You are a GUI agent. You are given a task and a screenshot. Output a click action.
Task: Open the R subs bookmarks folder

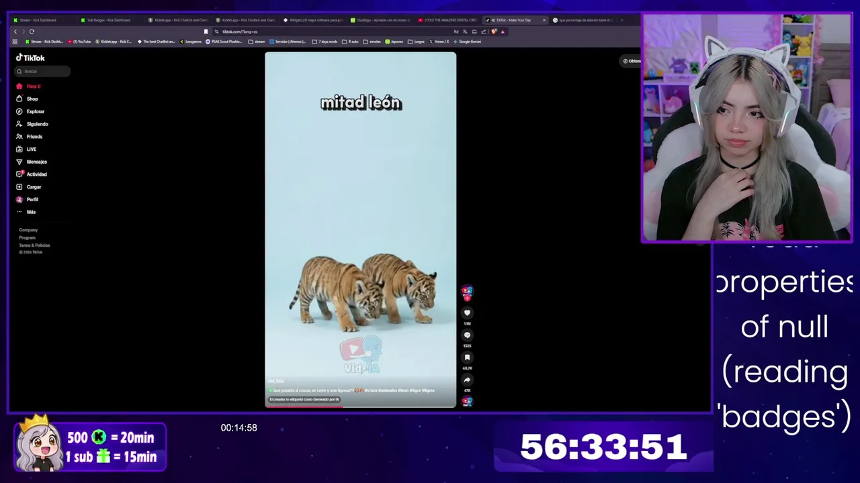point(350,42)
